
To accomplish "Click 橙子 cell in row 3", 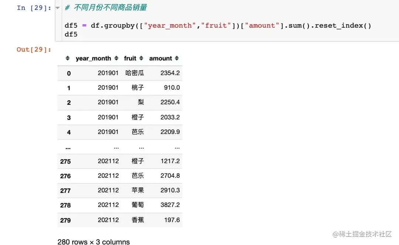I will click(138, 117).
